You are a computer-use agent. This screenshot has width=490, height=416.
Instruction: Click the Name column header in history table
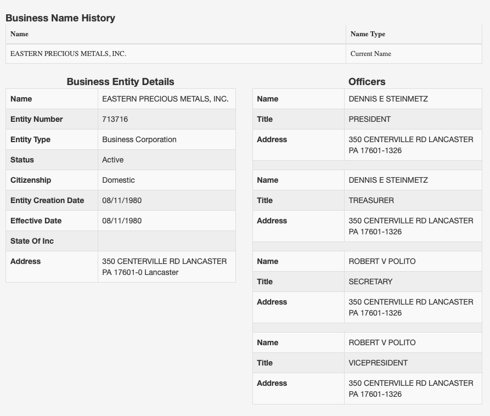click(19, 34)
